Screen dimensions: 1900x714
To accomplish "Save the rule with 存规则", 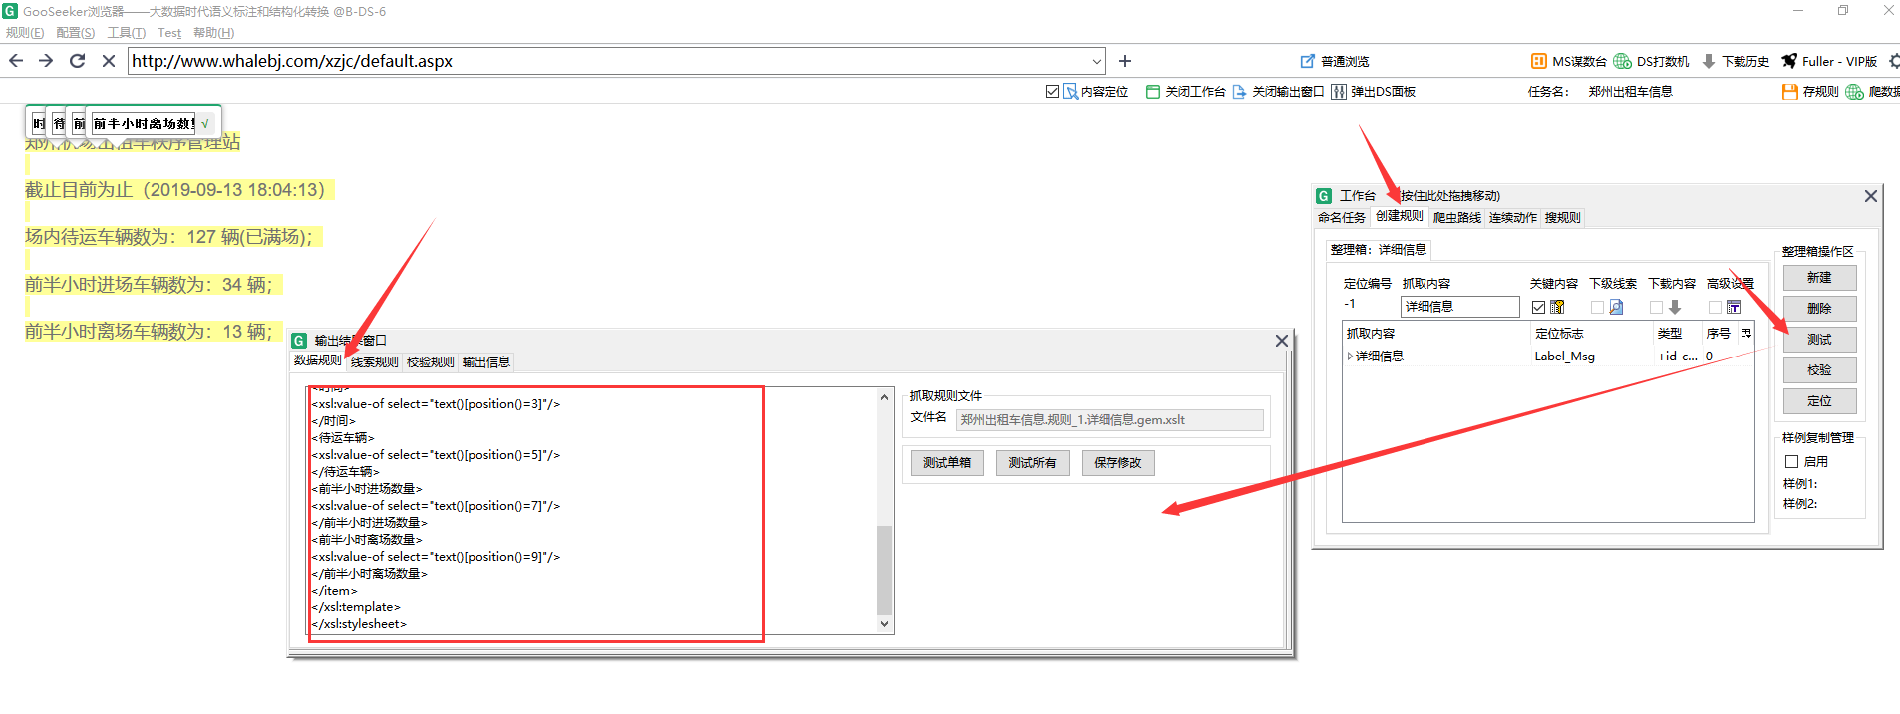I will pos(1810,92).
